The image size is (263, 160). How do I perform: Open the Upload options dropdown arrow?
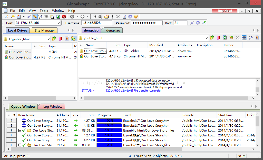click(x=87, y=17)
